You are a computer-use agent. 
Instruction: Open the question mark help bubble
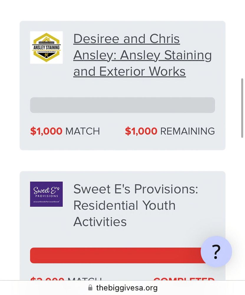click(x=216, y=252)
